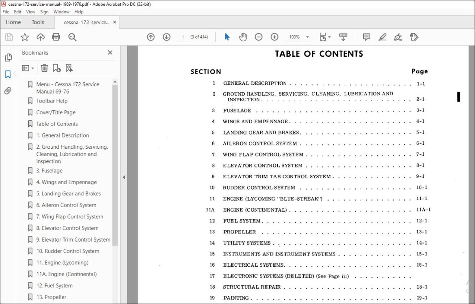
Task: Click the Save file icon
Action: [x=9, y=37]
